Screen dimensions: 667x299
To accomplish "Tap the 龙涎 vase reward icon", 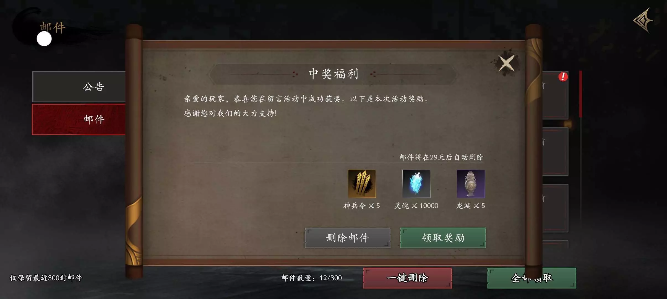I will [471, 184].
